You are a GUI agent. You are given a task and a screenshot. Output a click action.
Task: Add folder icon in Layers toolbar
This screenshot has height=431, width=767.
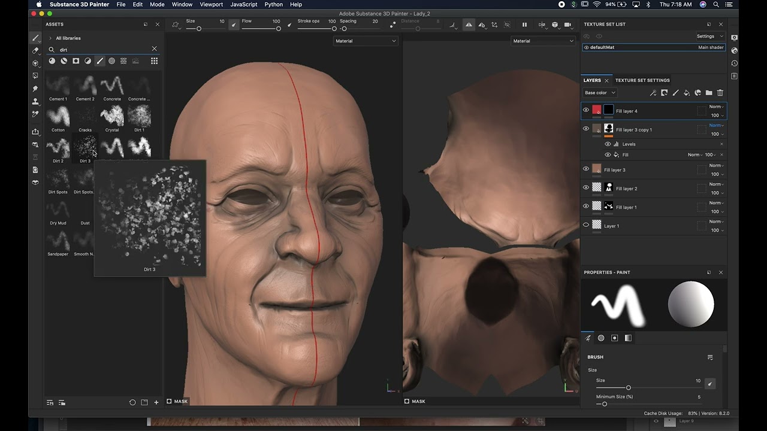point(709,93)
